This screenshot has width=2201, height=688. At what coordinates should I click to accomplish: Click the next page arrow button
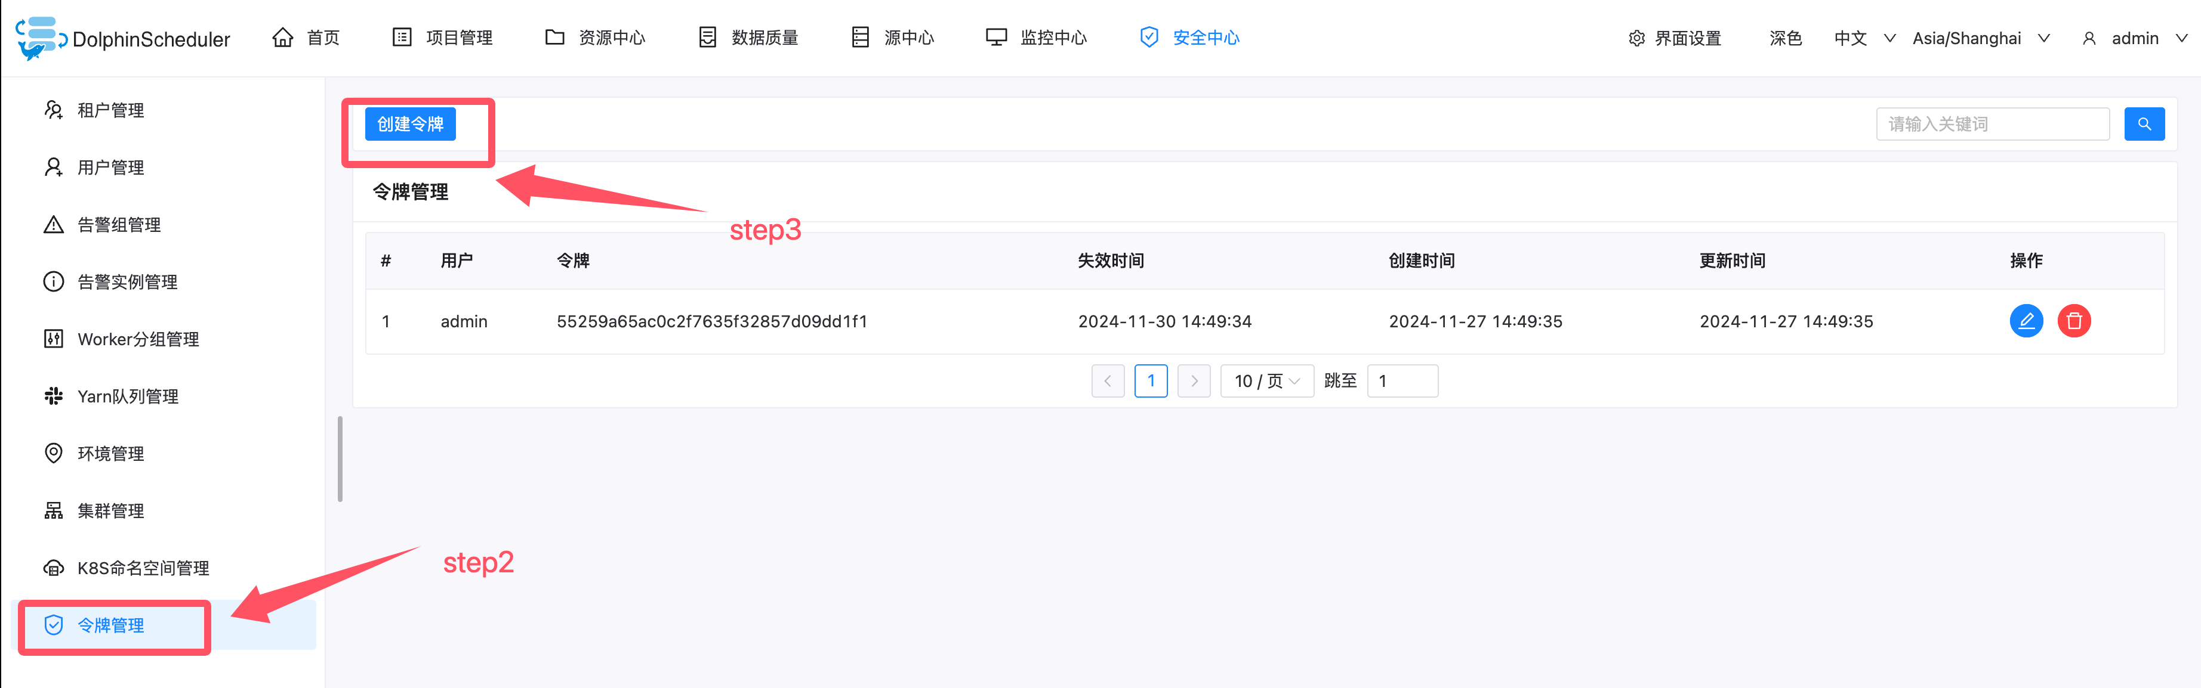1194,381
